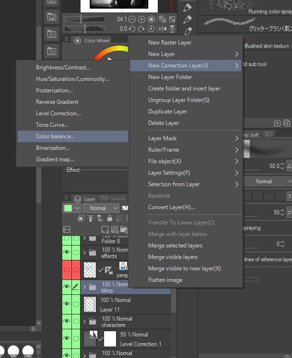Click New Layer Folder icon in Layer palette

(124, 229)
